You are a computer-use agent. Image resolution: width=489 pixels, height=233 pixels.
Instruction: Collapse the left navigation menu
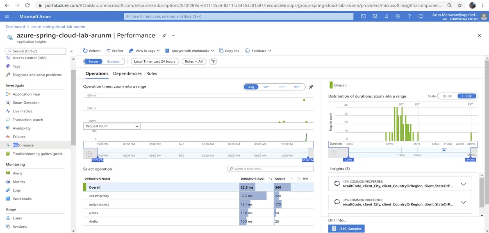pyautogui.click(x=71, y=51)
